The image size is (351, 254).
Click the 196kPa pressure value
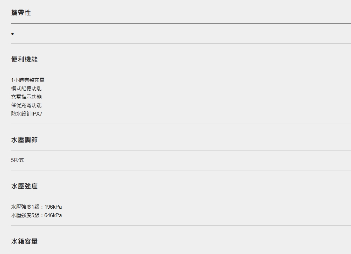[x=53, y=207]
